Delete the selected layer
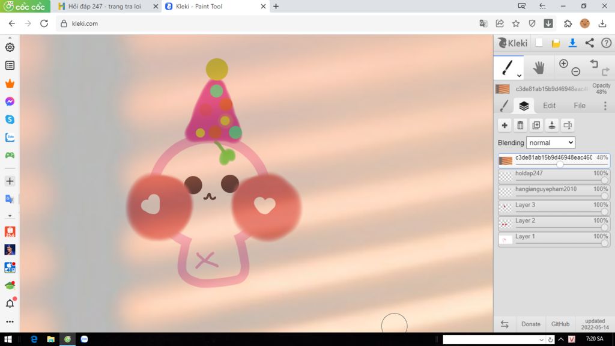 click(520, 125)
